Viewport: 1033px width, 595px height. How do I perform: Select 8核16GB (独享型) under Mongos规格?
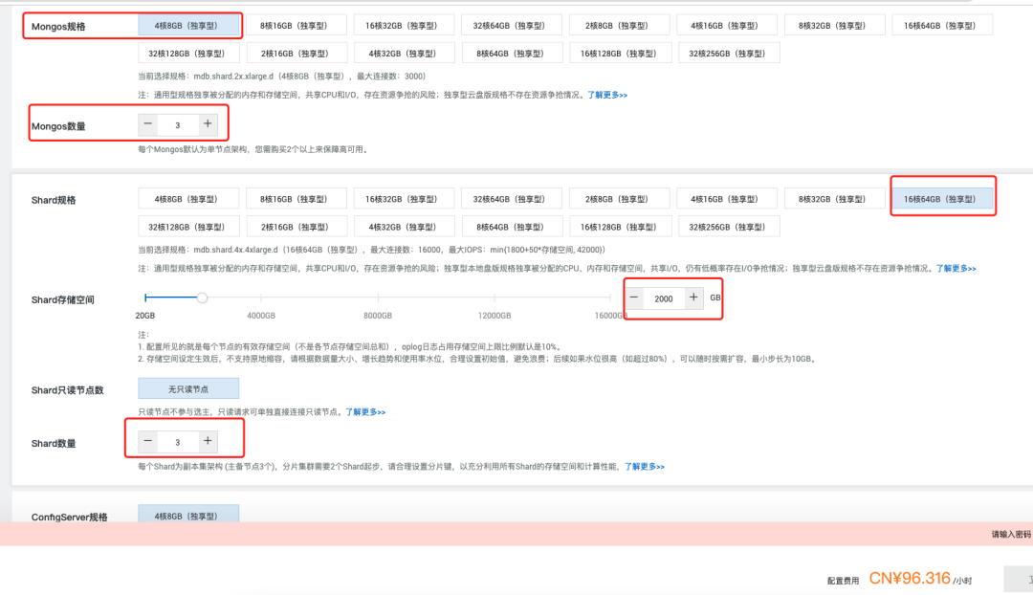coord(296,26)
